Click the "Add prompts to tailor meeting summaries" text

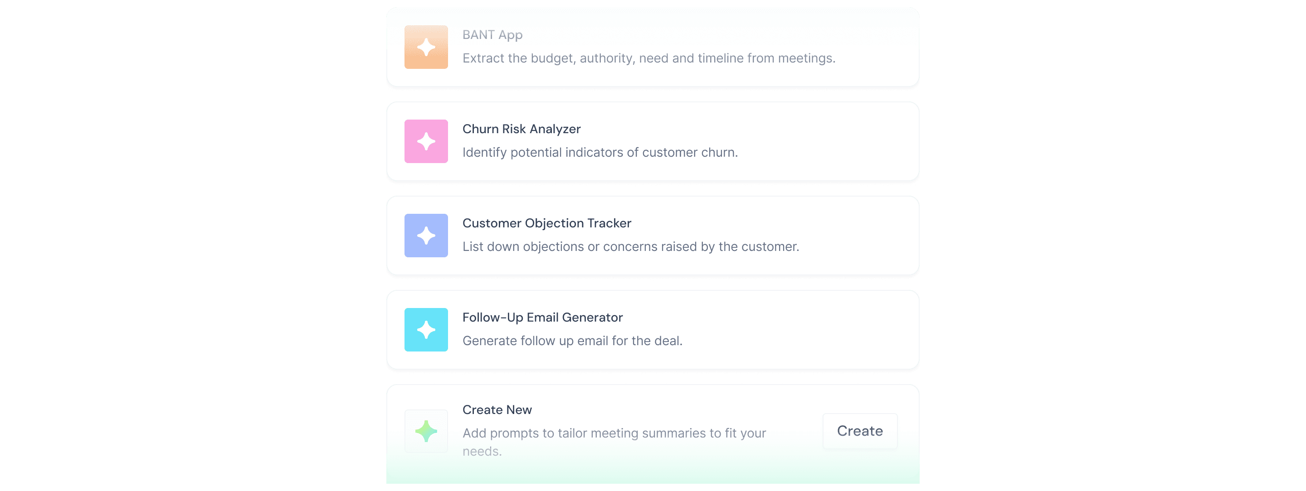pos(614,434)
